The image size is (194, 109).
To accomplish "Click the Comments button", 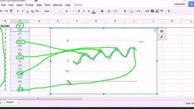I will pyautogui.click(x=179, y=4).
